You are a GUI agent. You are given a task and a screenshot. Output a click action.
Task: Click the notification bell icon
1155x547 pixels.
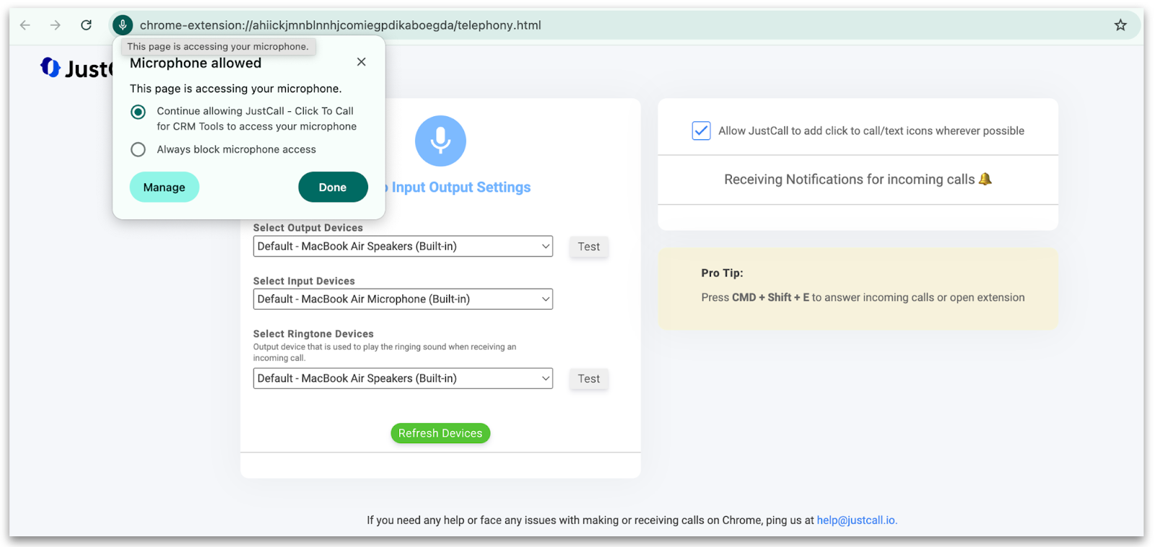click(985, 179)
